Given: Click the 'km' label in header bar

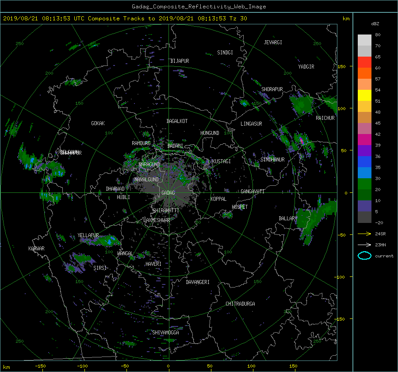Looking at the screenshot, I should pos(346,19).
